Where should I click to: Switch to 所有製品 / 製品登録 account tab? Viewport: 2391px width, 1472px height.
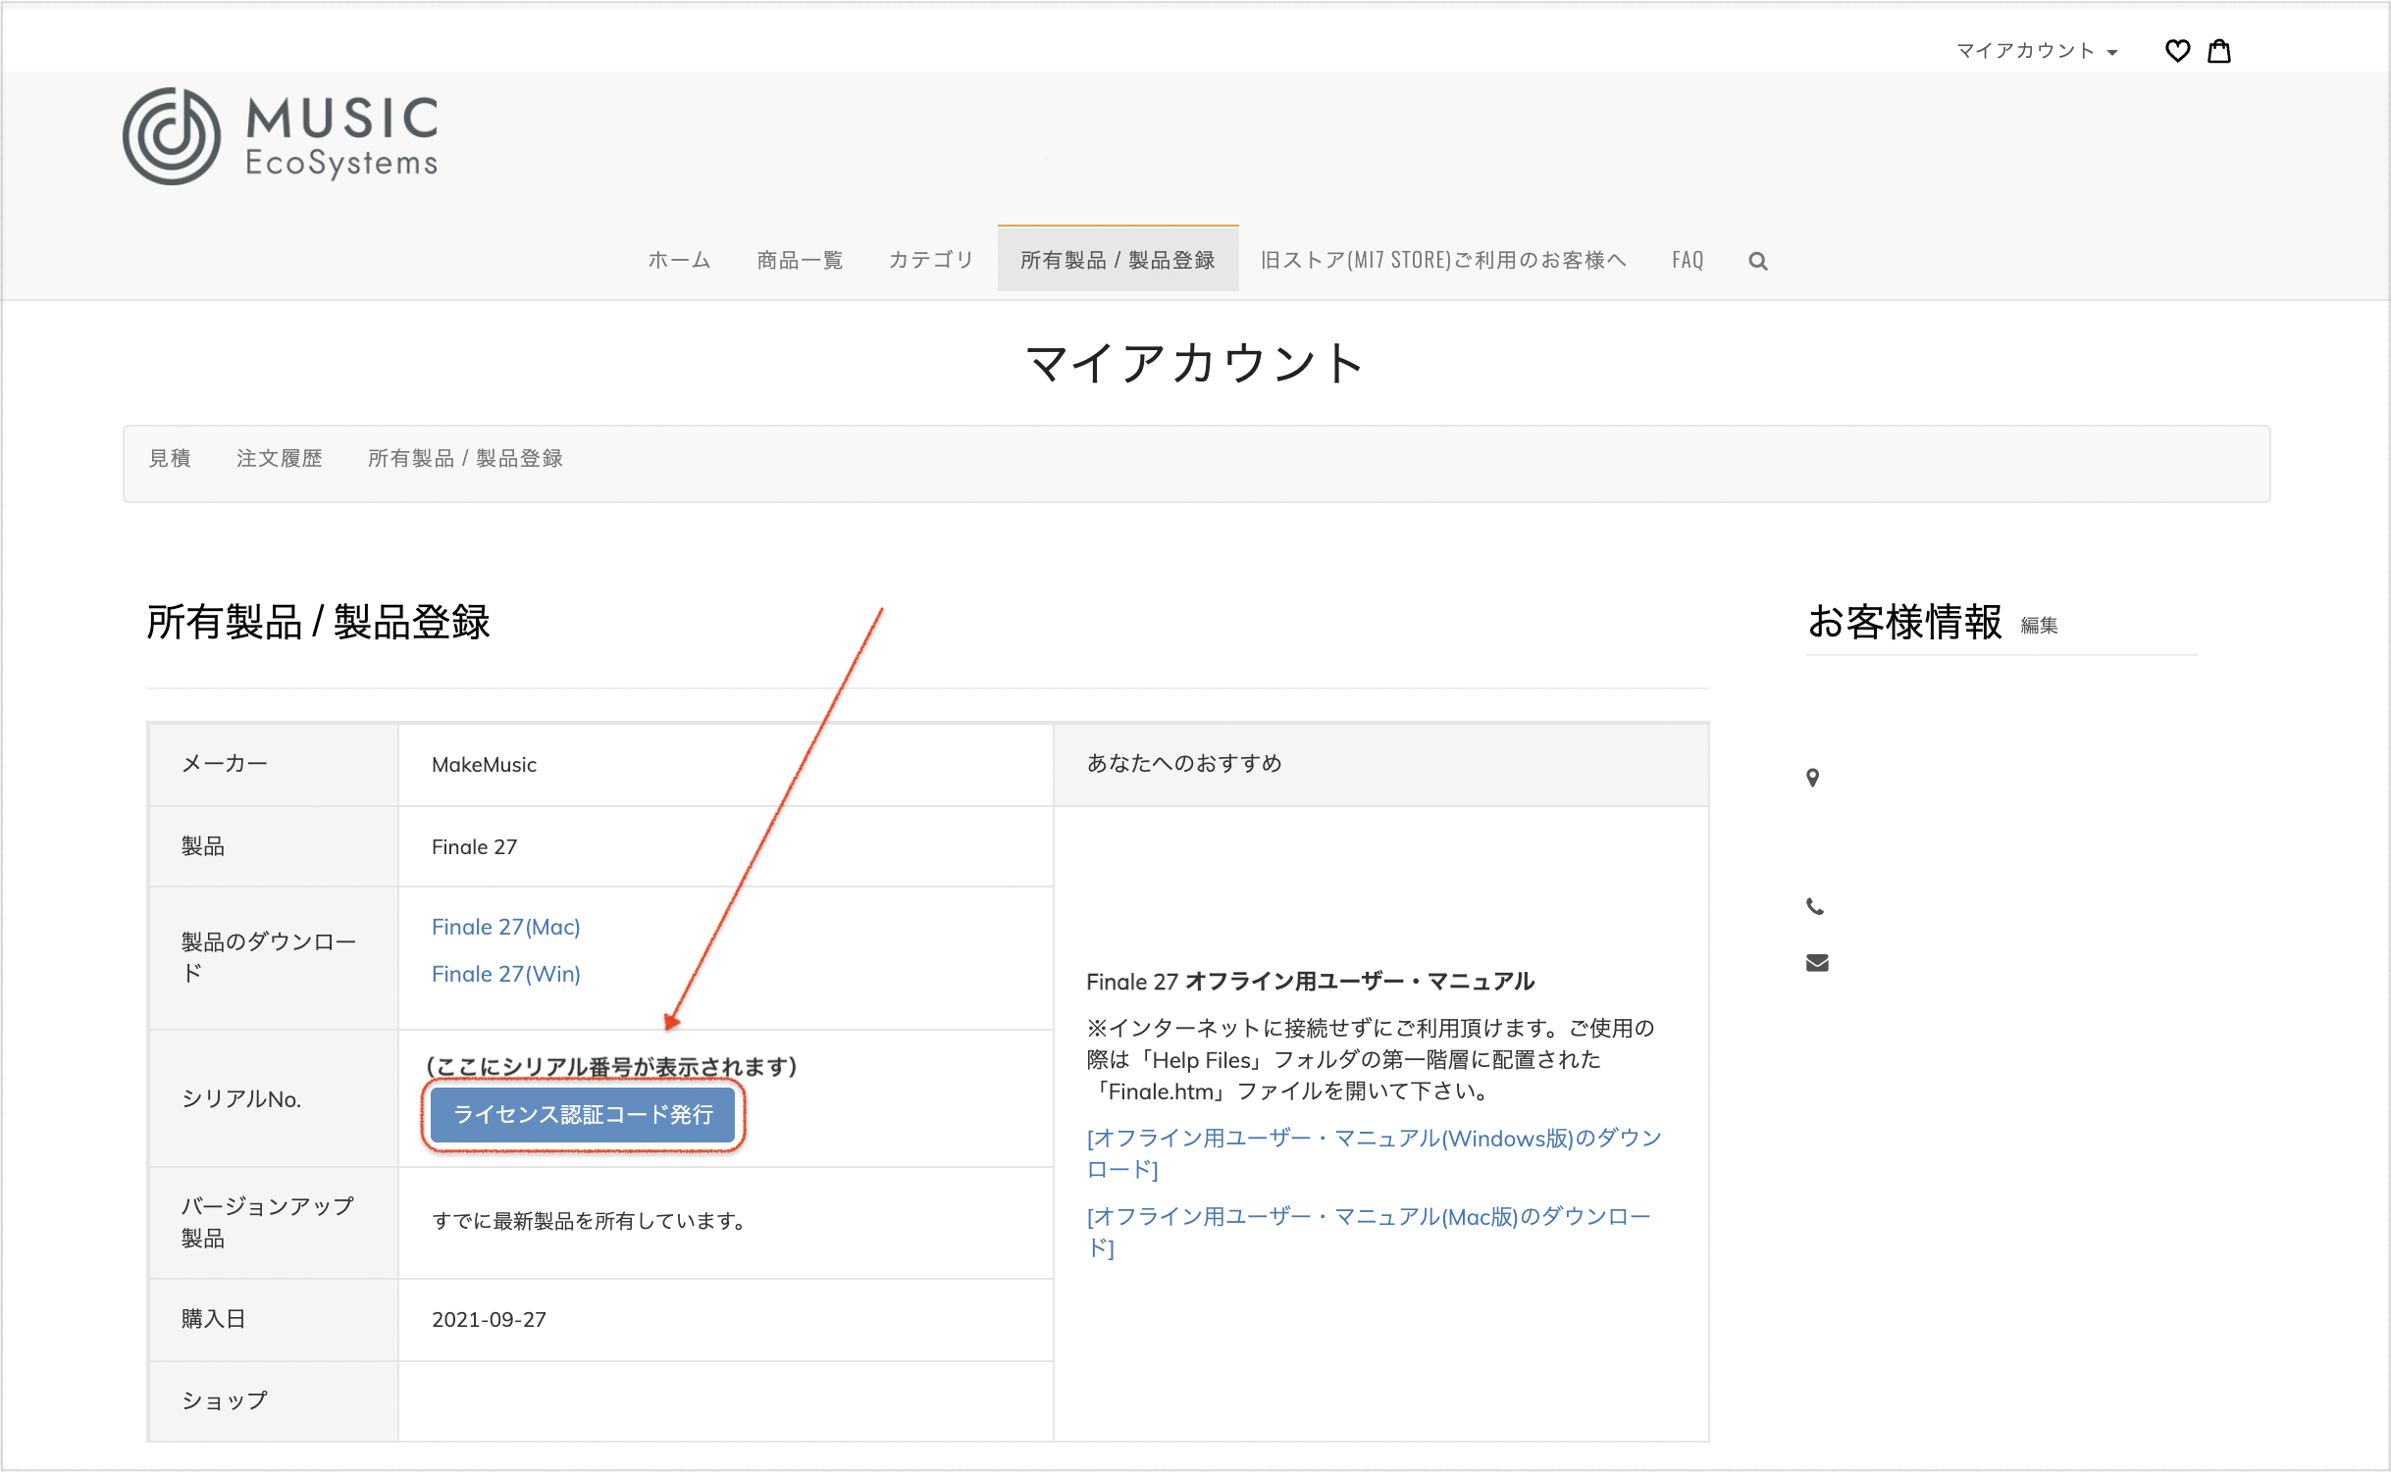465,458
